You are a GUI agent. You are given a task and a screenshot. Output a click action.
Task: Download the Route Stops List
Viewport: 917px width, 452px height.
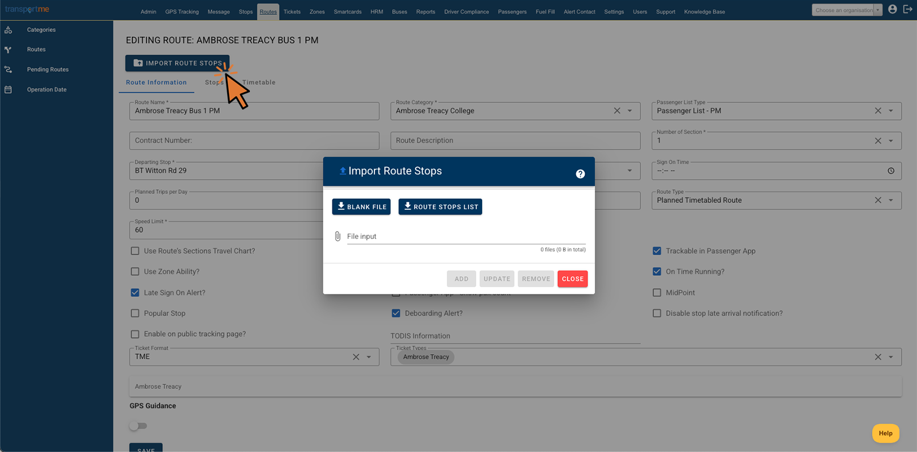click(441, 207)
